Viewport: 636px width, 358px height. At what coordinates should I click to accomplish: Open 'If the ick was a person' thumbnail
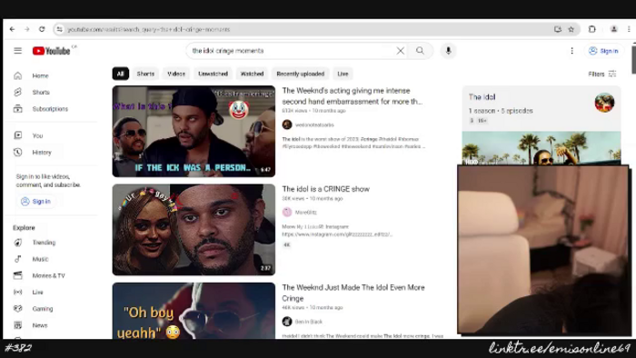194,132
